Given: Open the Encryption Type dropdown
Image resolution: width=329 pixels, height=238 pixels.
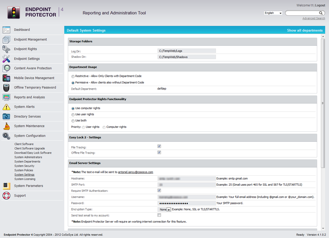Looking at the screenshot, I should click(x=164, y=209).
